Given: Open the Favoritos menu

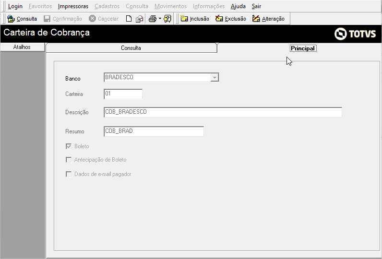Looking at the screenshot, I should coord(40,6).
